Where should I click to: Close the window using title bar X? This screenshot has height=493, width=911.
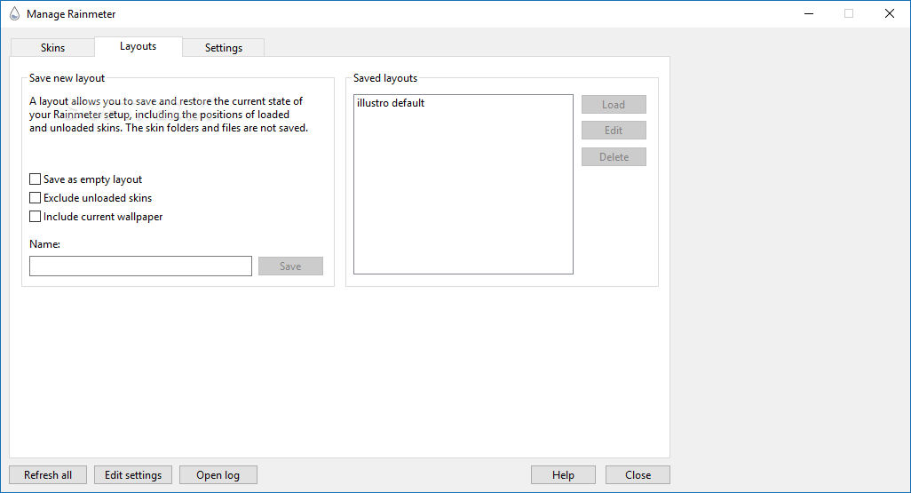point(890,13)
